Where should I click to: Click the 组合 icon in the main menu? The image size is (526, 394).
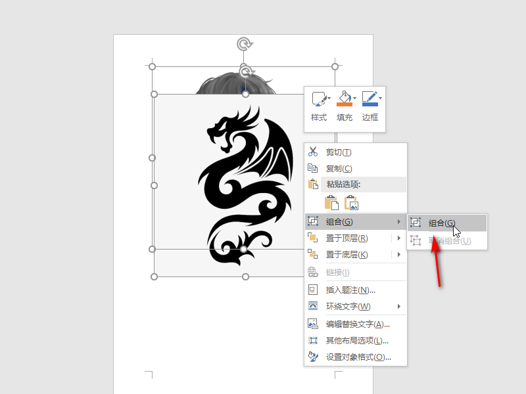(313, 221)
